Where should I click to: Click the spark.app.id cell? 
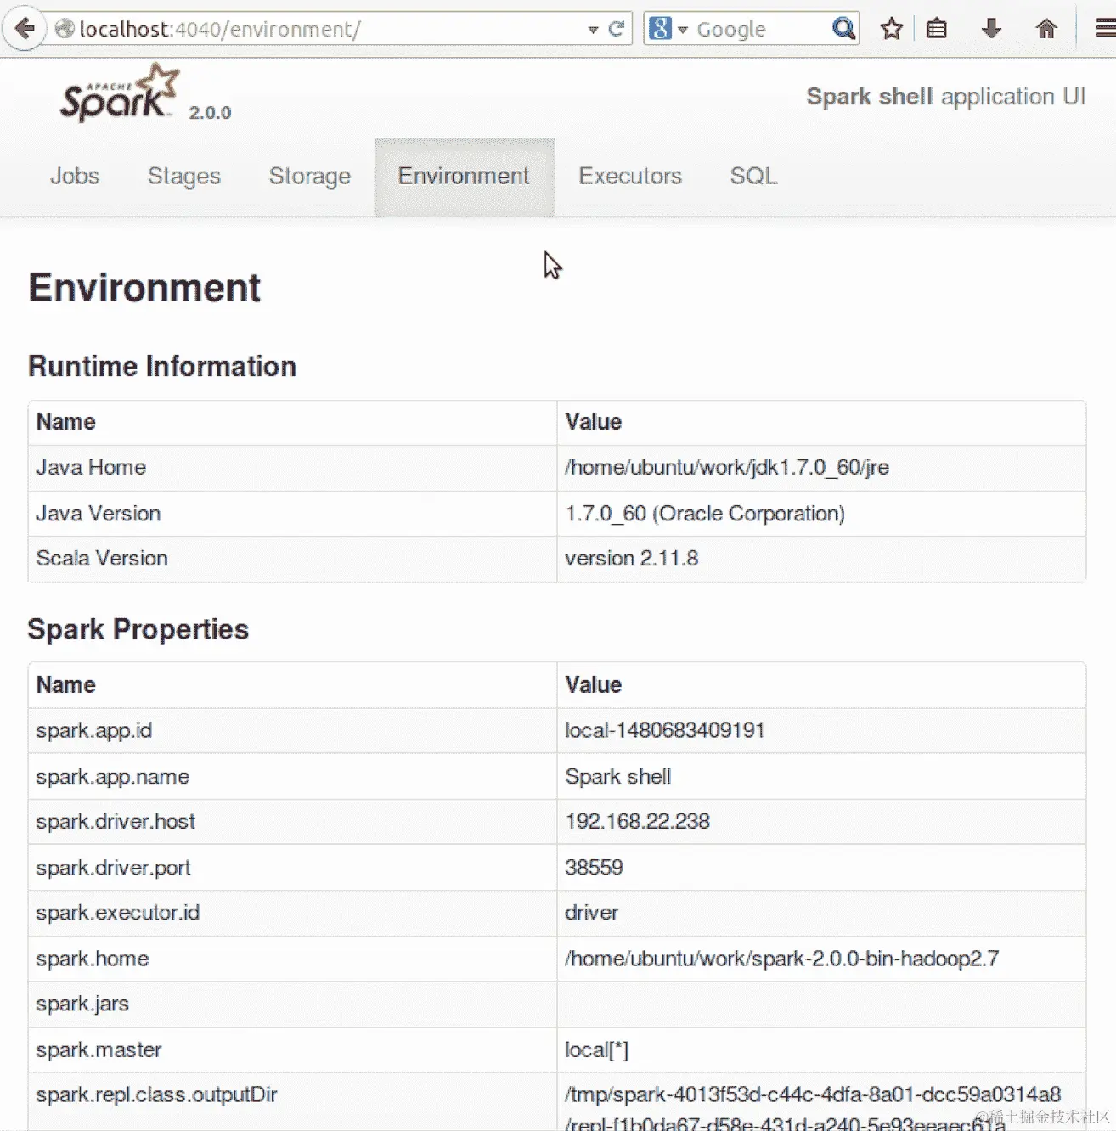point(292,731)
